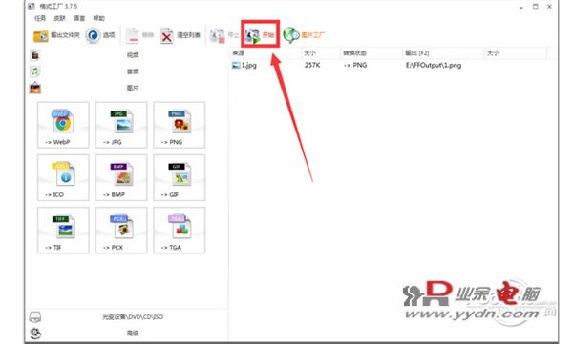
Task: Open the Language (语言) menu
Action: coord(79,18)
